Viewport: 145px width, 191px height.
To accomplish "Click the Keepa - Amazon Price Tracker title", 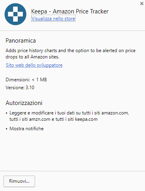I will click(70, 11).
